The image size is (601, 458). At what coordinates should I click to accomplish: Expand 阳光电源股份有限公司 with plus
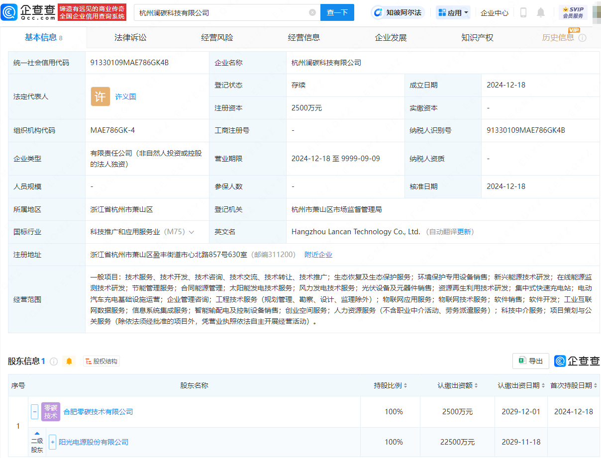click(53, 442)
